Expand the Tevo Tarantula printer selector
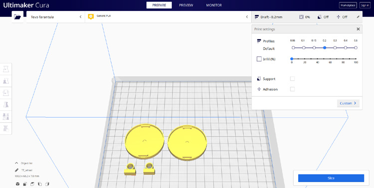The image size is (374, 188). click(x=55, y=17)
